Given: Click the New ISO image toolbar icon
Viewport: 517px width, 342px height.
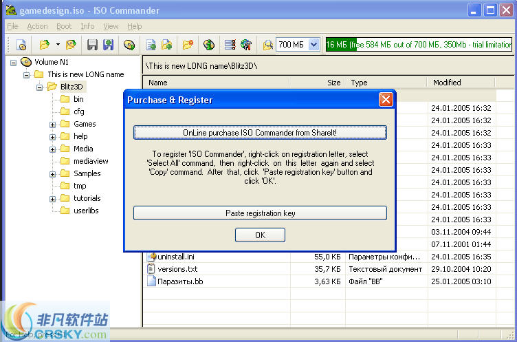Looking at the screenshot, I should click(x=22, y=45).
